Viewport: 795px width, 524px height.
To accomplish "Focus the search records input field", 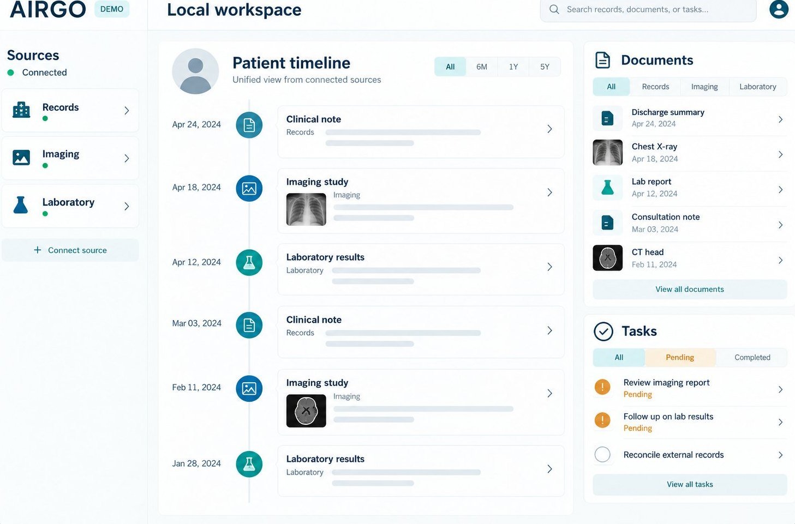I will (648, 9).
